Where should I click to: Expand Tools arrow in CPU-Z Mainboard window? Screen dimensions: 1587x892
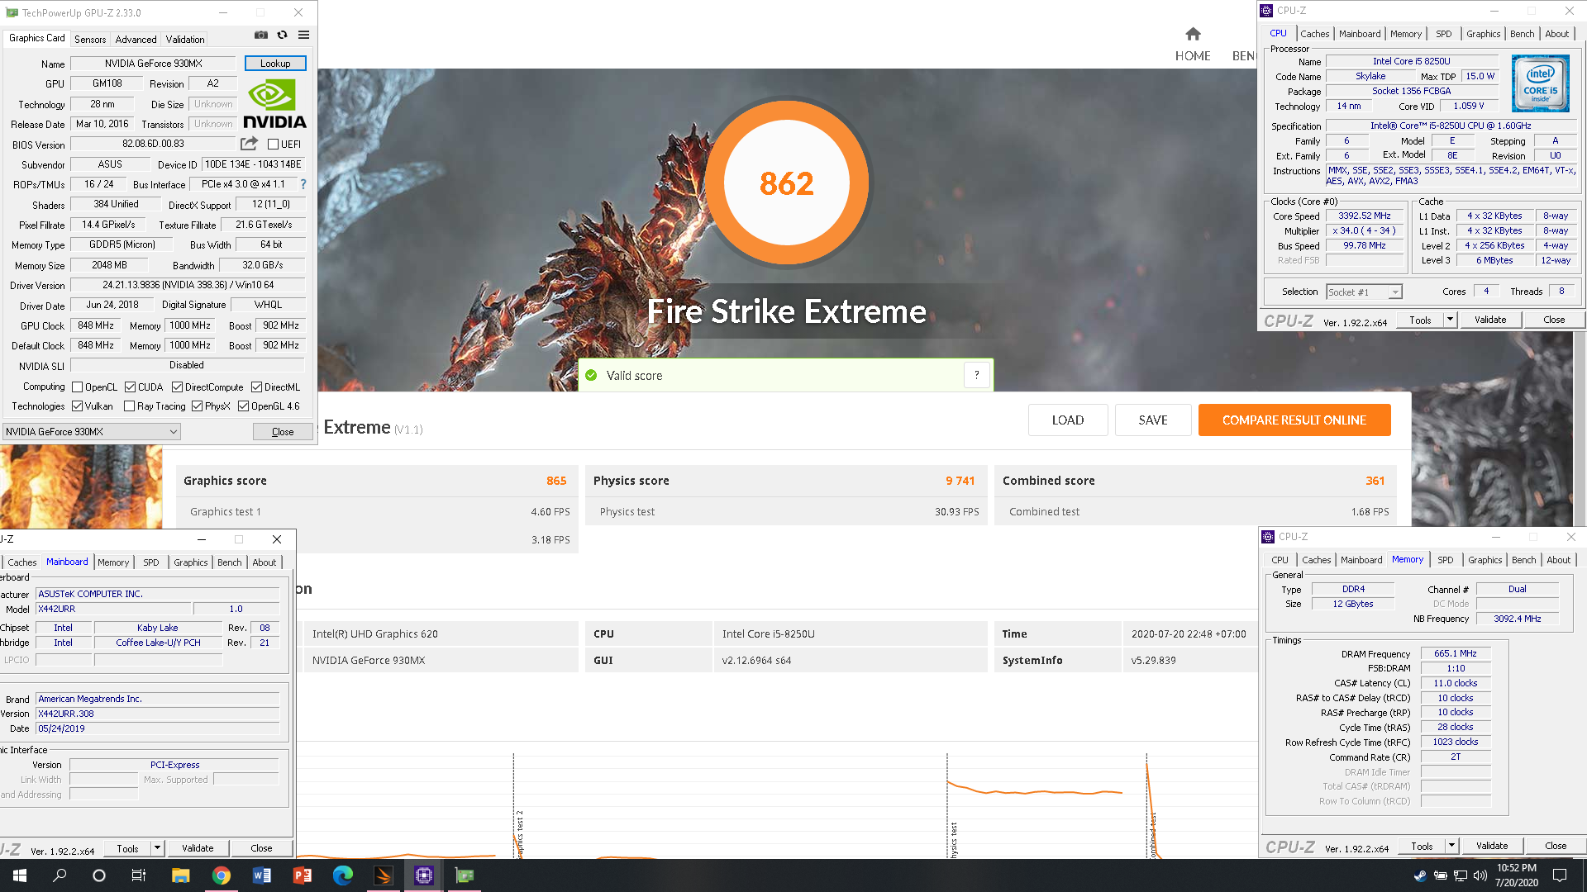[157, 848]
